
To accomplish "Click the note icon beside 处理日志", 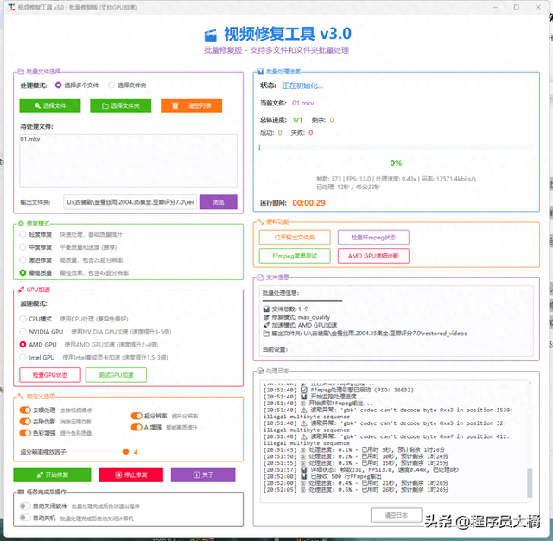I will (x=261, y=371).
